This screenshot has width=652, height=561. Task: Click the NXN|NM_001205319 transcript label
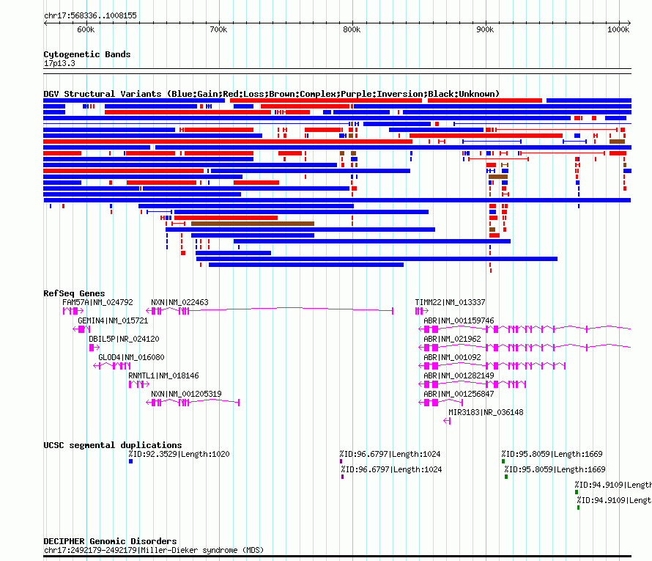(x=186, y=394)
